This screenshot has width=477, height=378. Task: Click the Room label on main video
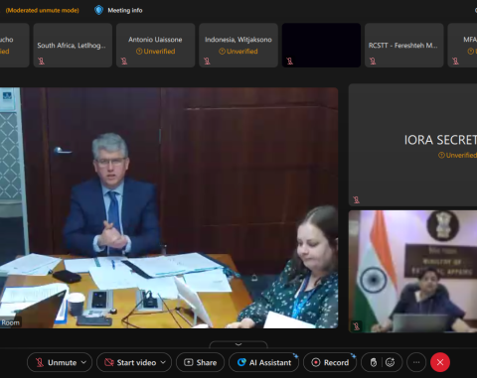click(10, 322)
